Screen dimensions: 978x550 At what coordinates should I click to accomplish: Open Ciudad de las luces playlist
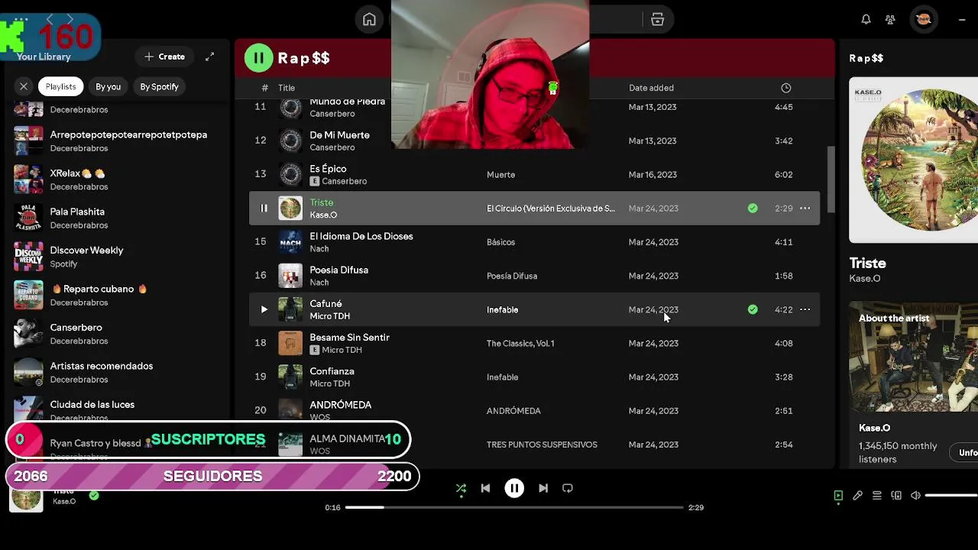[116, 409]
